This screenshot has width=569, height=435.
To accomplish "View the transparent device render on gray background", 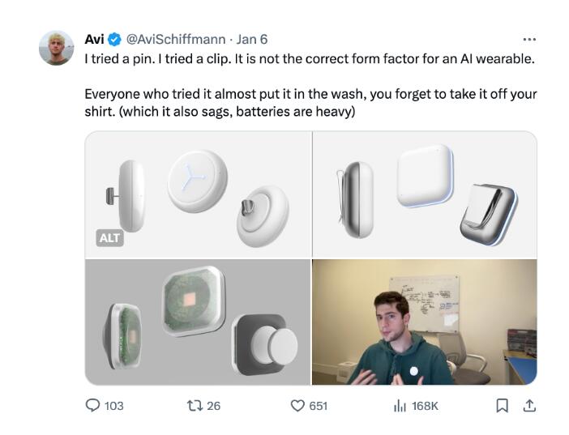I will tap(199, 322).
